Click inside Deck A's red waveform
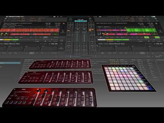This screenshot has width=164, height=123. pyautogui.click(x=30, y=30)
